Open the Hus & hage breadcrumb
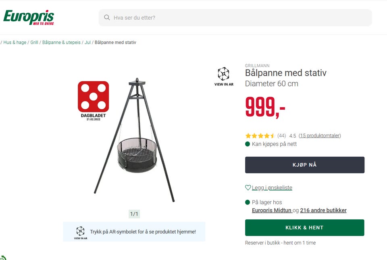The image size is (387, 260). [15, 42]
